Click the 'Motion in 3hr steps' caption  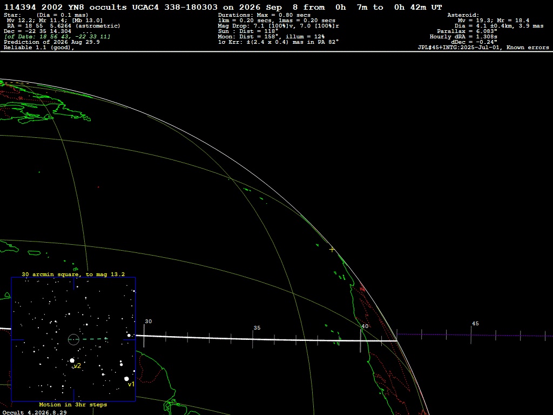73,404
